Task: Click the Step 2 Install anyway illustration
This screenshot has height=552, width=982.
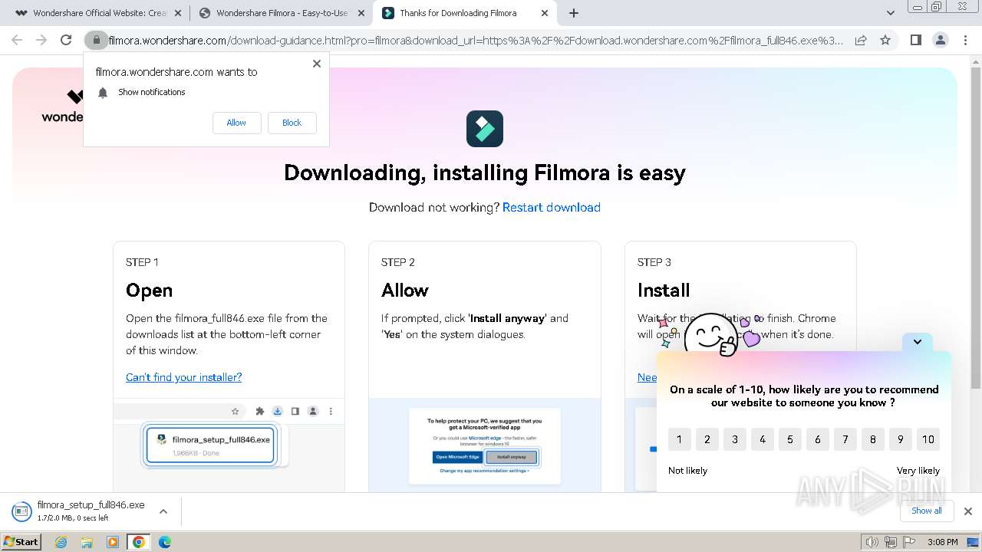Action: click(x=485, y=446)
